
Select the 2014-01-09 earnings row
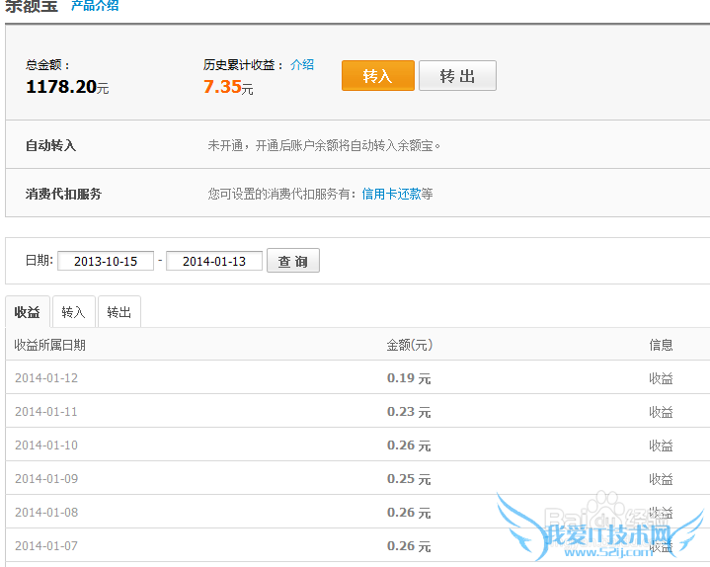coord(46,479)
